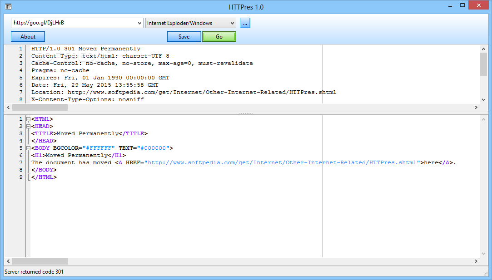Click headers pane horizontal scroll right arrow
This screenshot has height=280, width=492.
(476, 107)
